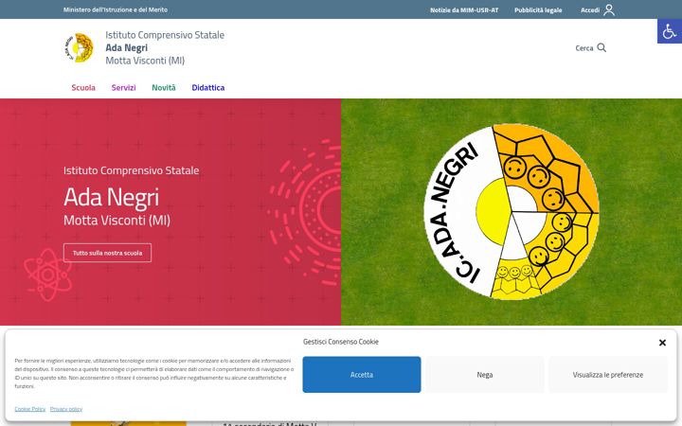
Task: Open the accessibility tools wheelchair icon
Action: (x=670, y=31)
